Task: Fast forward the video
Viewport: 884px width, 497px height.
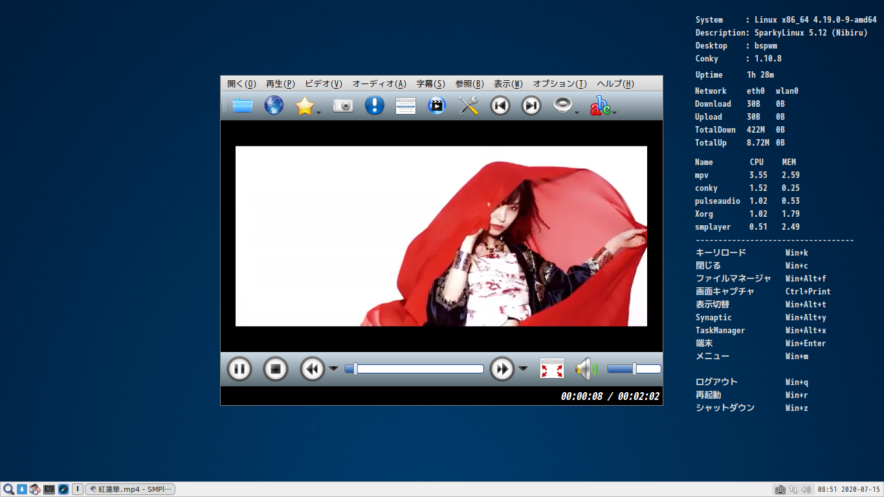Action: pyautogui.click(x=502, y=369)
